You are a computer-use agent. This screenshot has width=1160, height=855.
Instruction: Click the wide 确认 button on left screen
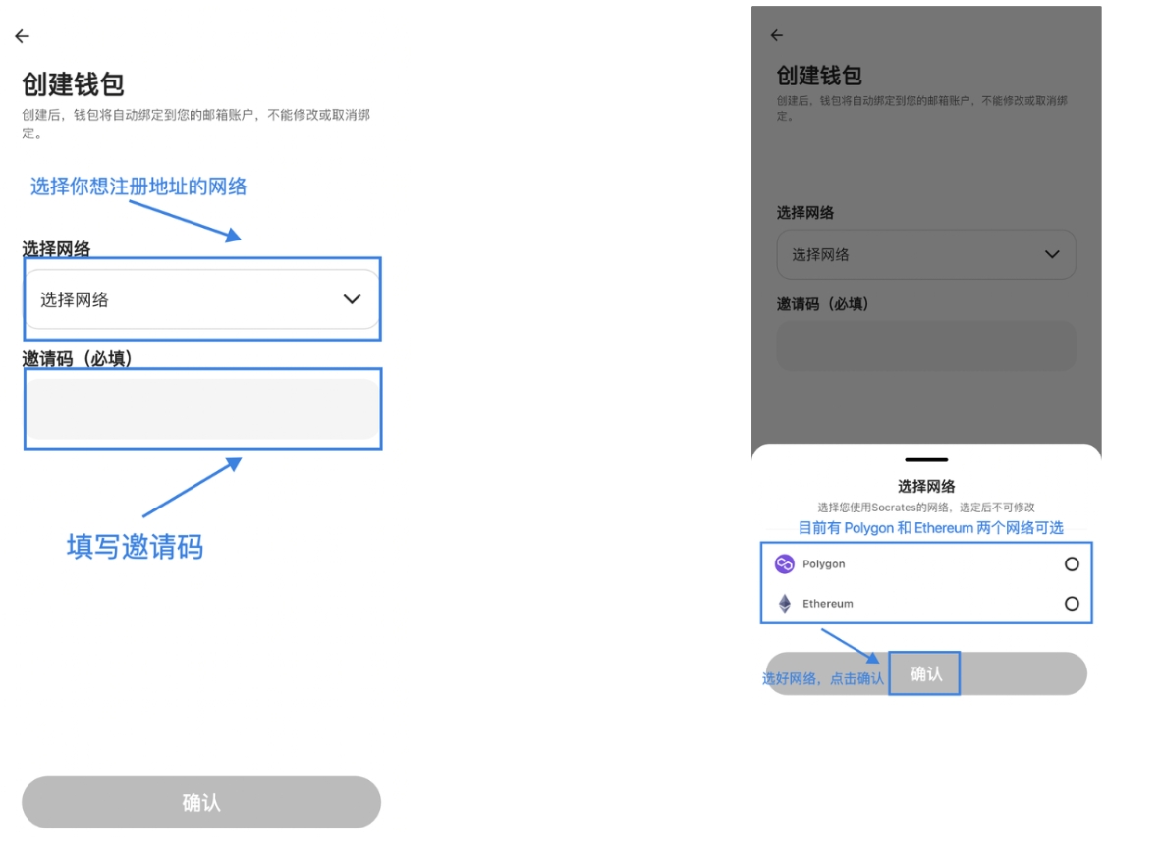click(x=201, y=803)
